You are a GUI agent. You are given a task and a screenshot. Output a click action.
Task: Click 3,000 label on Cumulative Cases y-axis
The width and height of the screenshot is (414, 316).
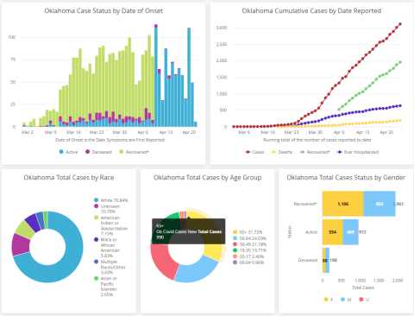(x=222, y=28)
